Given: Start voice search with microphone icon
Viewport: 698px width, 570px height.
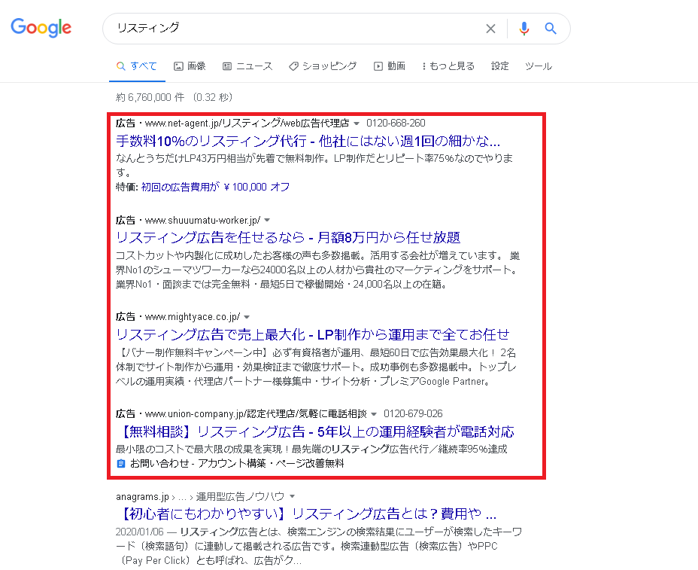Looking at the screenshot, I should pyautogui.click(x=524, y=29).
